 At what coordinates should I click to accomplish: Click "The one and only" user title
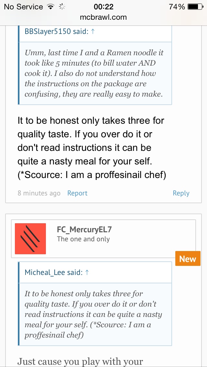pos(83,239)
